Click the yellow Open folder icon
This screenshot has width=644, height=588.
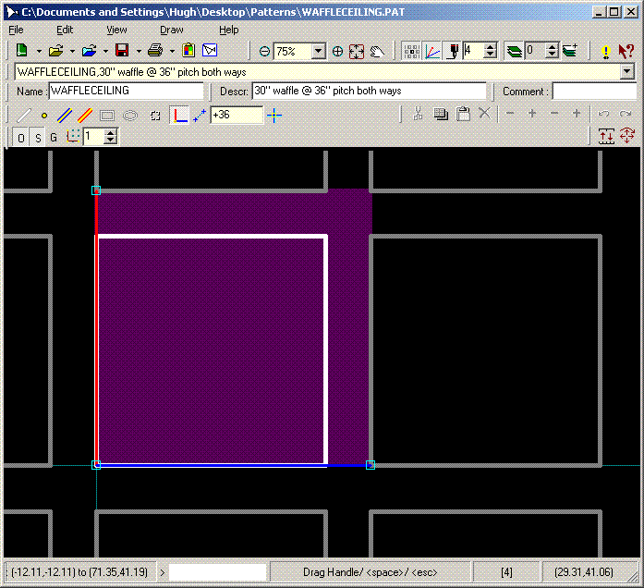coord(55,51)
